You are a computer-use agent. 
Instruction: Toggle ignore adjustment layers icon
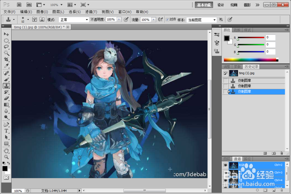(x=221, y=19)
